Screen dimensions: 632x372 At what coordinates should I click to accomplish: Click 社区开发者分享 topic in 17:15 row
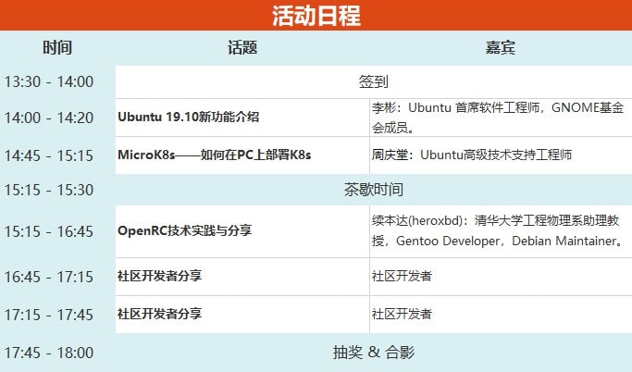159,314
